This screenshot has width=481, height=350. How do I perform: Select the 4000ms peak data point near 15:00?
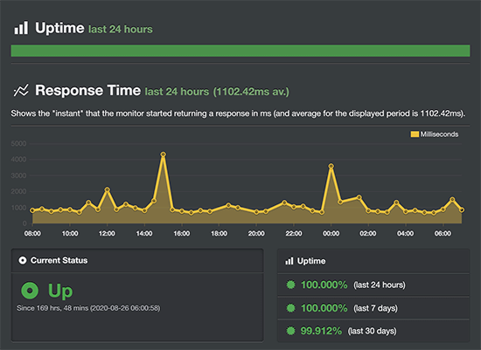[x=164, y=154]
